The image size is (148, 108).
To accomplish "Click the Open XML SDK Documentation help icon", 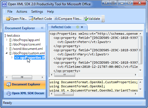I will pos(8,93).
